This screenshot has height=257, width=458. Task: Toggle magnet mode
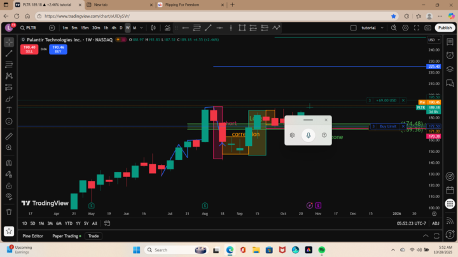tap(9, 162)
